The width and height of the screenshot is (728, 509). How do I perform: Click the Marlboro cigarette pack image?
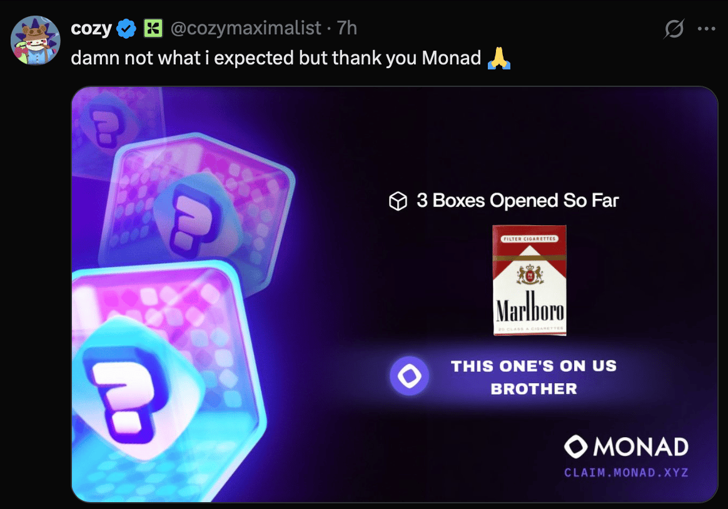529,280
